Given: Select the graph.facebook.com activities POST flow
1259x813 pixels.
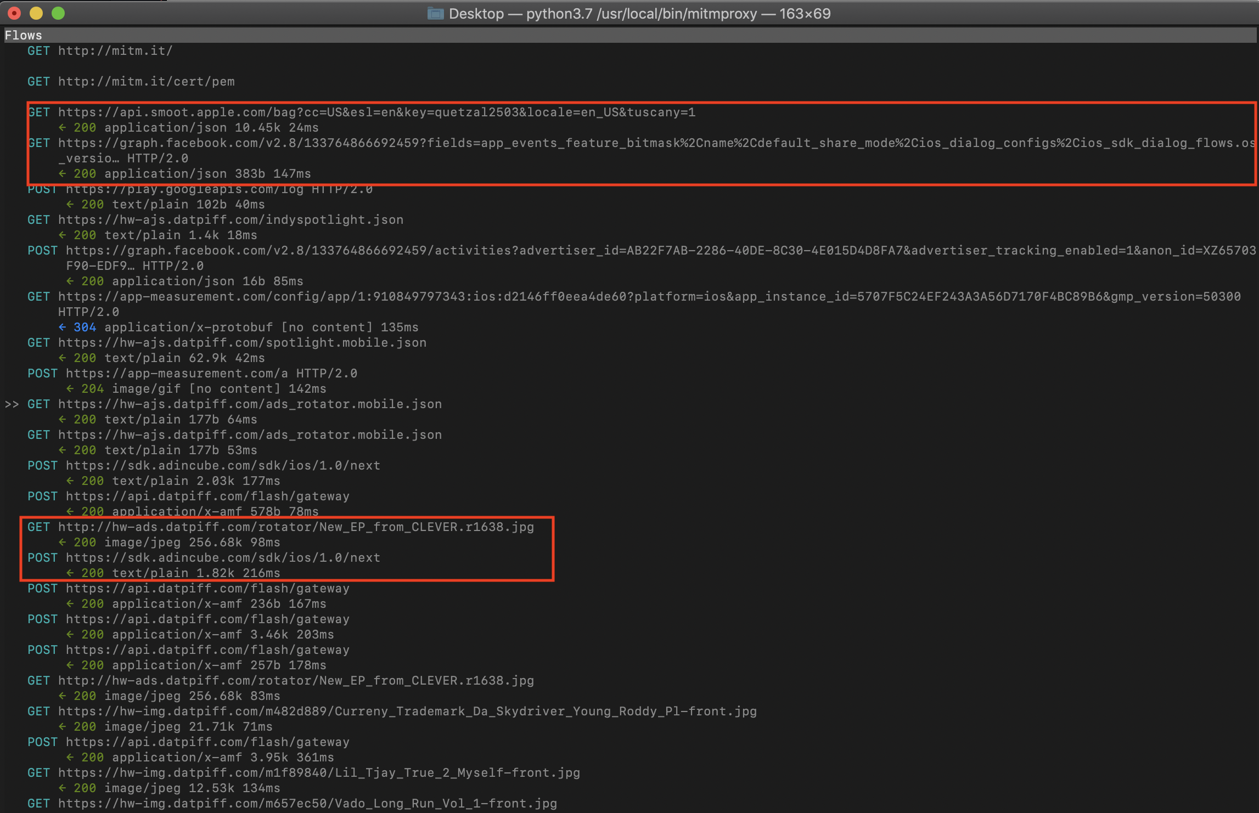Looking at the screenshot, I should [642, 258].
